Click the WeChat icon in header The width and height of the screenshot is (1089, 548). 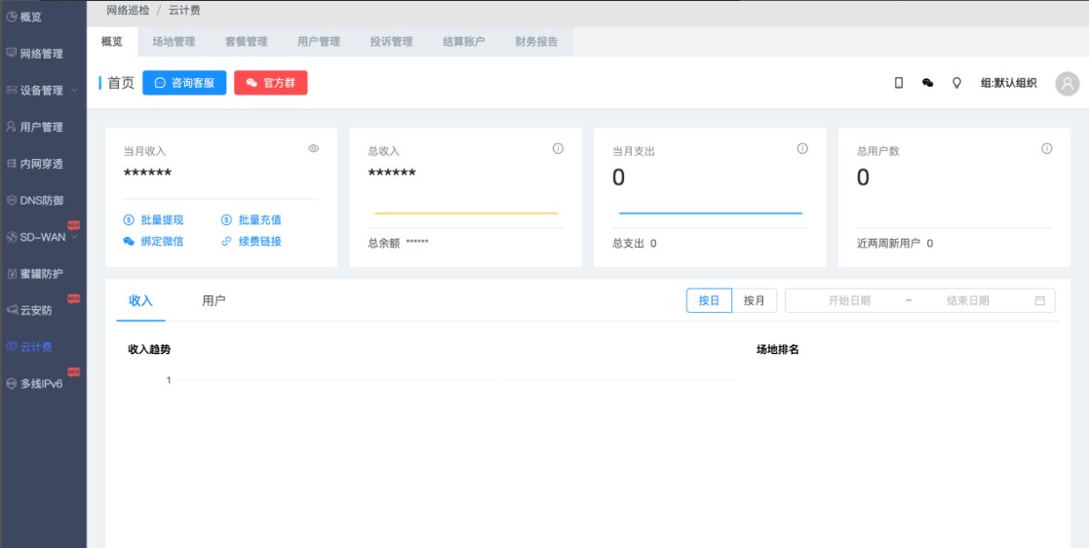point(927,83)
